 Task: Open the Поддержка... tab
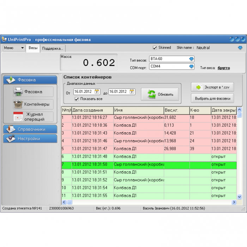(x=53, y=48)
